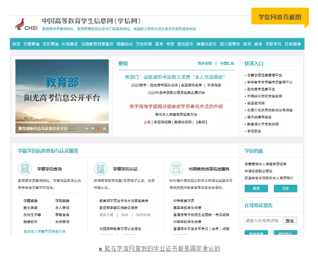Viewport: 318px width, 260px height.
Task: Open 港澳台招生 navigation item
Action: tap(207, 44)
